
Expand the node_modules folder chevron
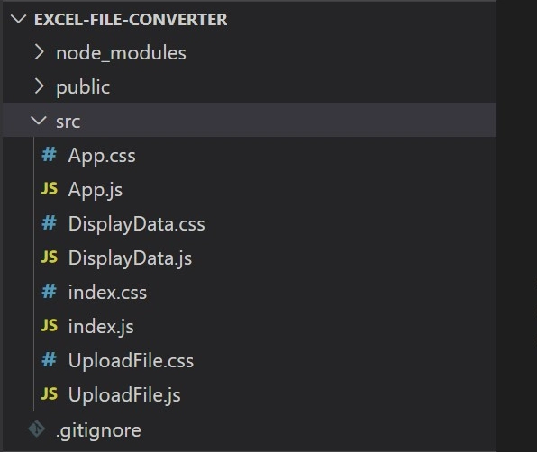pos(40,52)
